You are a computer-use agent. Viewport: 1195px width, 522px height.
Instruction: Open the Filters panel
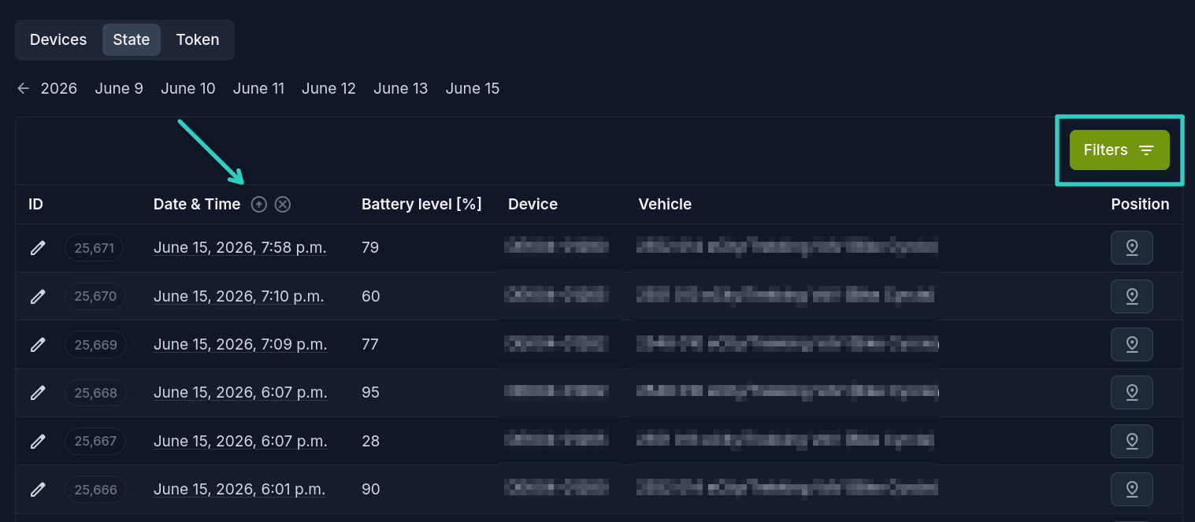1119,150
